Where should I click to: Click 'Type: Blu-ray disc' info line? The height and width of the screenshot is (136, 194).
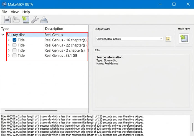[107, 60]
